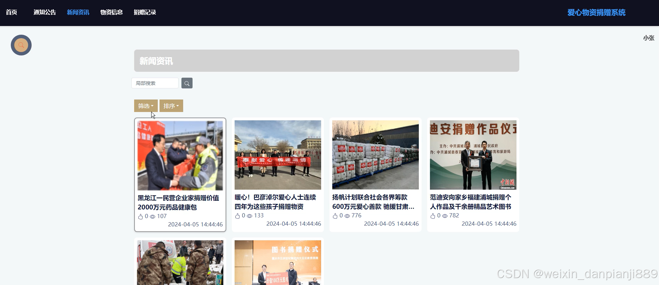
Task: Click view count 776
Action: click(357, 216)
